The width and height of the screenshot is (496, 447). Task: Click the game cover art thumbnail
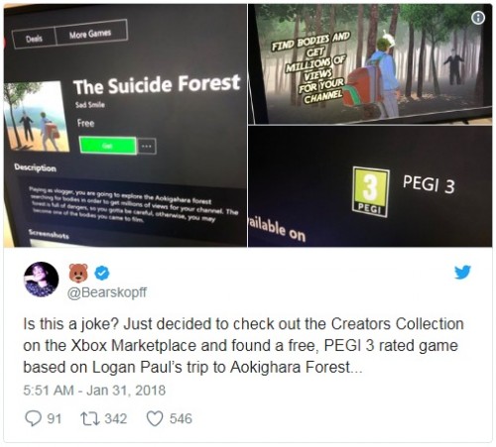(x=36, y=116)
